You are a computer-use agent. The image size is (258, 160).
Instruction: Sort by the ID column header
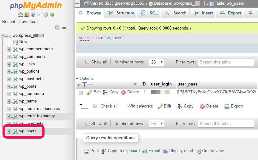pyautogui.click(x=143, y=84)
